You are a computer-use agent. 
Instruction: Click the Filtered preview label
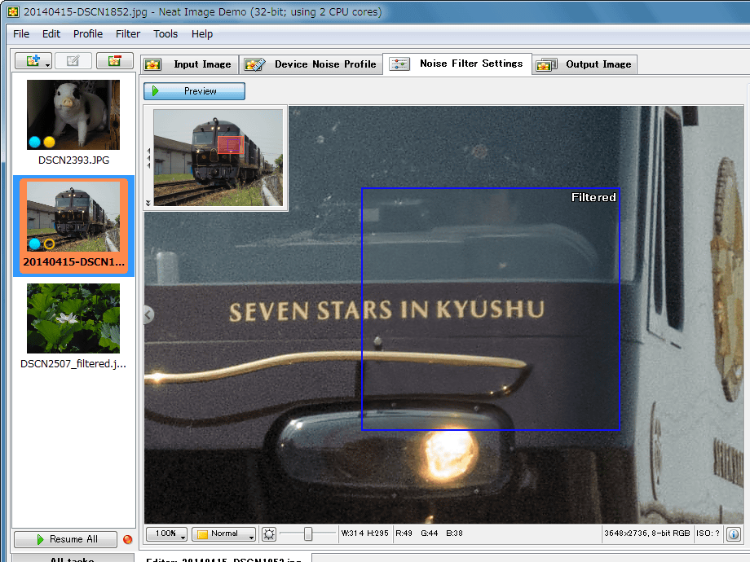[593, 197]
